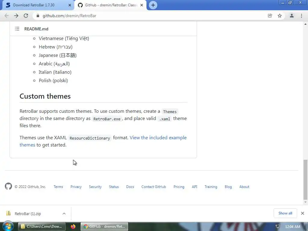Image resolution: width=308 pixels, height=231 pixels.
Task: Click the 12:04 AM taskbar clock
Action: point(292,227)
